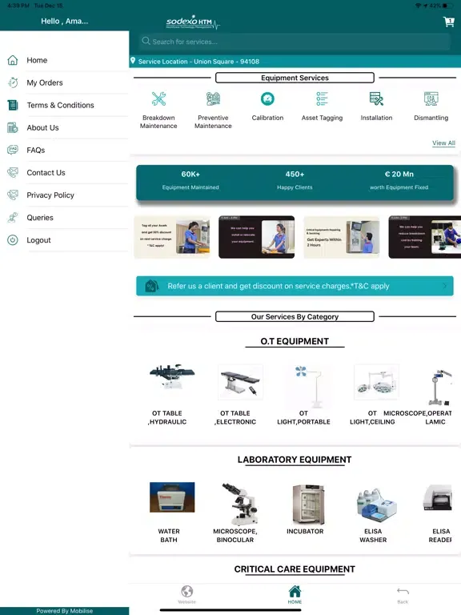
Task: Expand referral banner chevron arrow
Action: pos(444,286)
